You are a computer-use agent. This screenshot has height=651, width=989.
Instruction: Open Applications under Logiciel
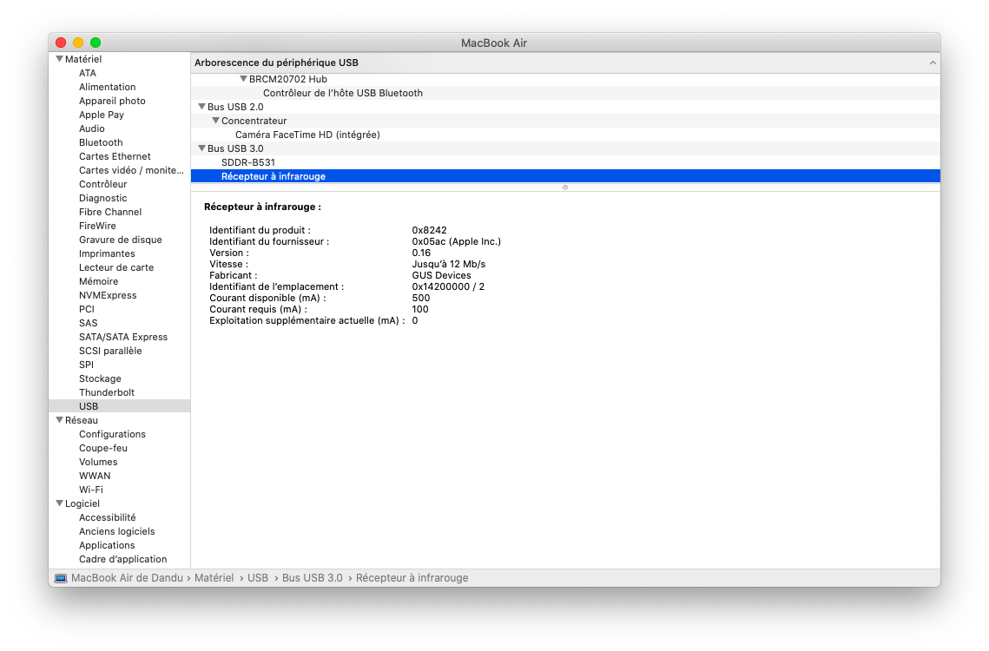107,544
